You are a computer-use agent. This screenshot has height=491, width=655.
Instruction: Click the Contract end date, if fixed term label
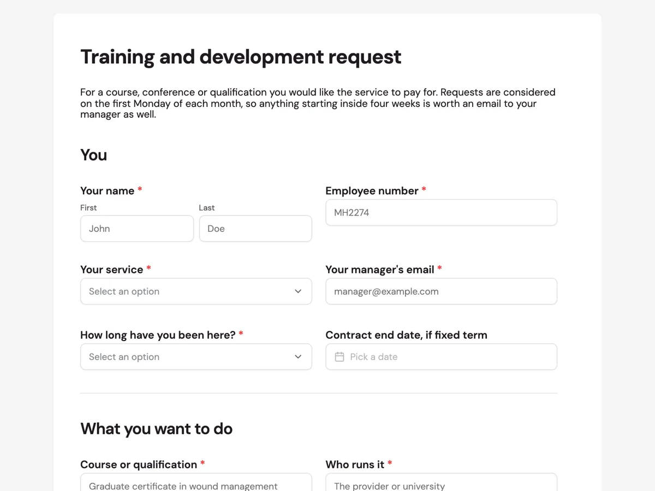407,335
